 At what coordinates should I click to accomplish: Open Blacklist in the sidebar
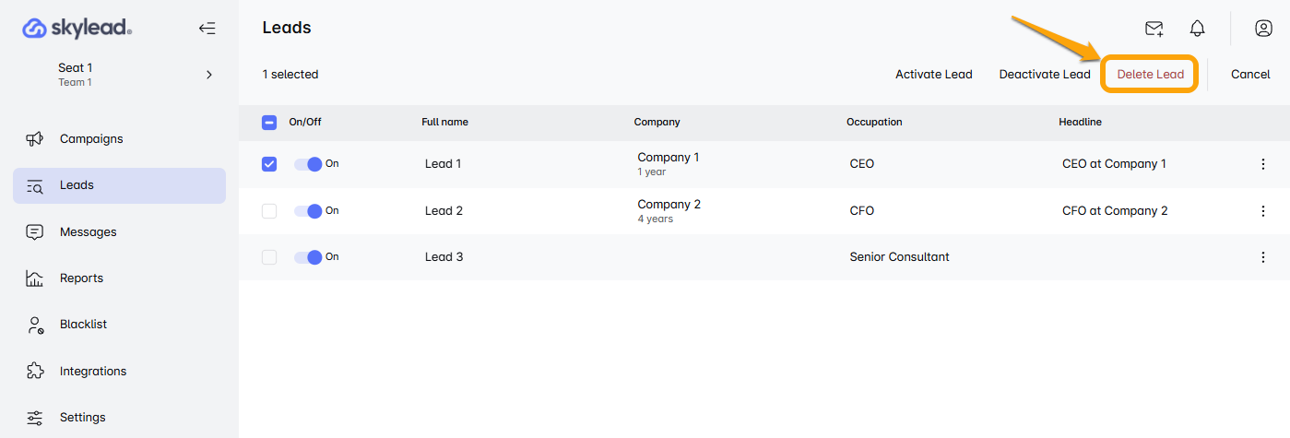click(x=83, y=325)
